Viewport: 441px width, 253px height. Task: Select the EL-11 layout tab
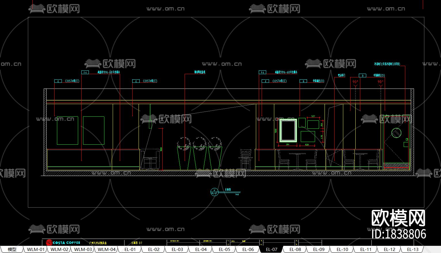[x=366, y=250]
